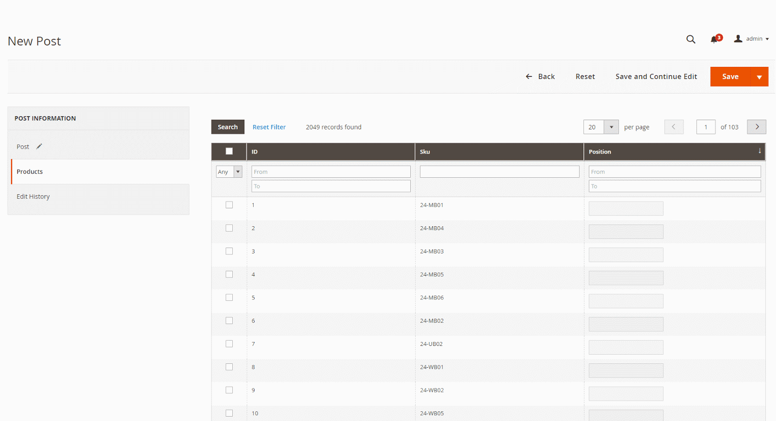Expand the Save button dropdown arrow

(x=759, y=77)
